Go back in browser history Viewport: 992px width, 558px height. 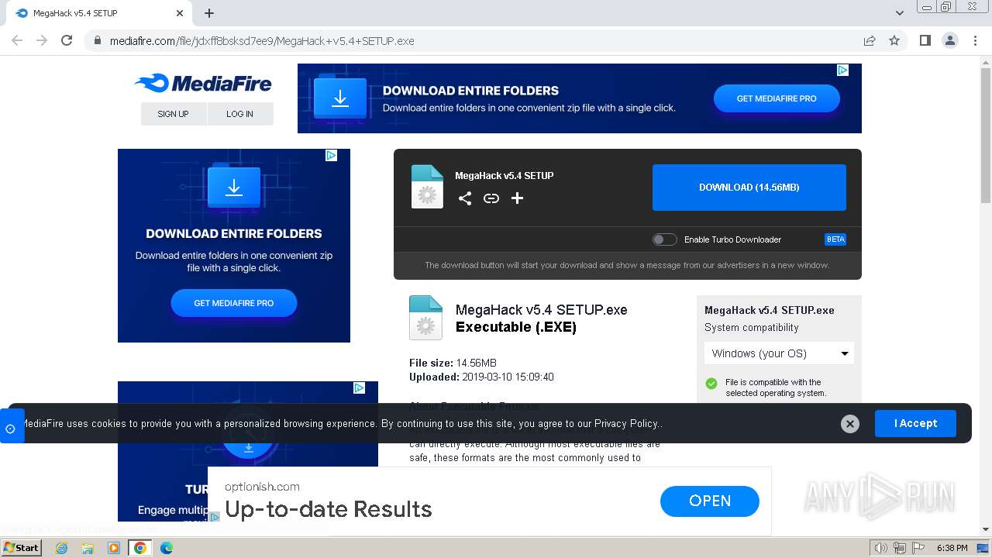pyautogui.click(x=17, y=40)
